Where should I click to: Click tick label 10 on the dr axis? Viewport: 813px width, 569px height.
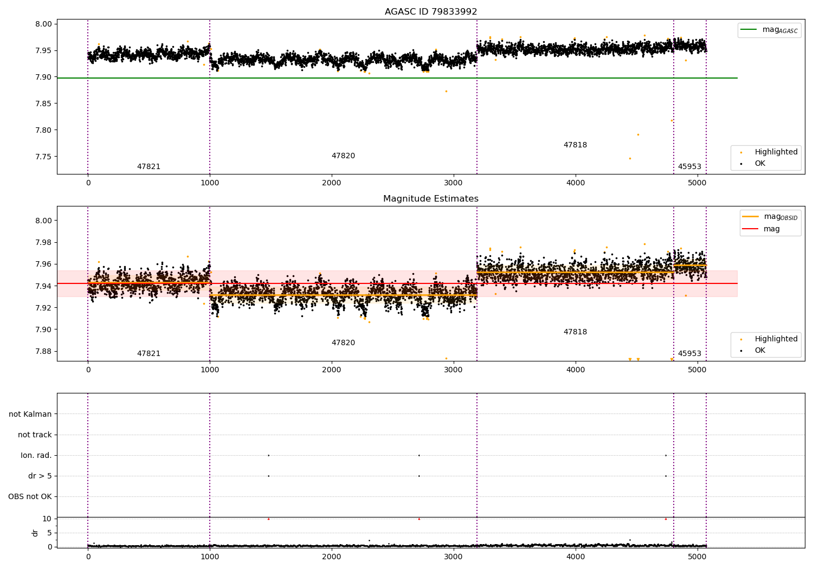point(47,519)
